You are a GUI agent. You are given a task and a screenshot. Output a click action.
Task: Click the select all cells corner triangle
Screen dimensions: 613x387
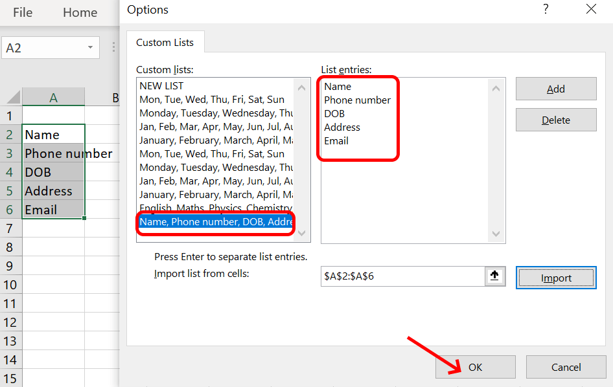(13, 98)
